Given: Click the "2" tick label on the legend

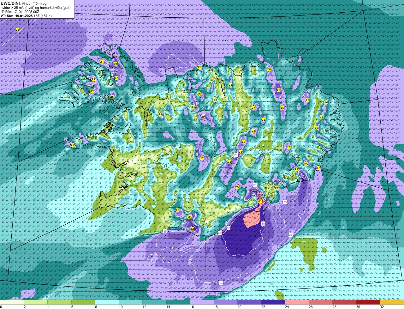Looking at the screenshot, I should tap(24, 307).
